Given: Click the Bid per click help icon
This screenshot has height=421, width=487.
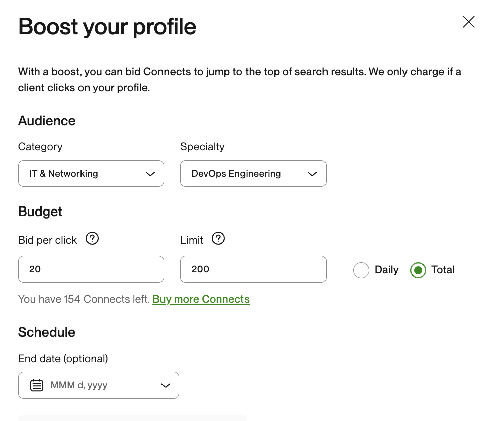Looking at the screenshot, I should (92, 239).
